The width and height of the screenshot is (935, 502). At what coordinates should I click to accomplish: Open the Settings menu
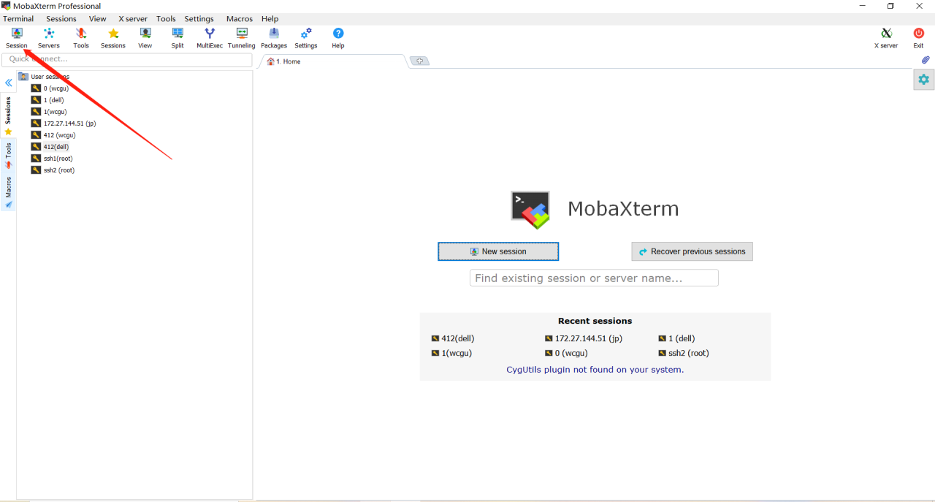click(199, 19)
